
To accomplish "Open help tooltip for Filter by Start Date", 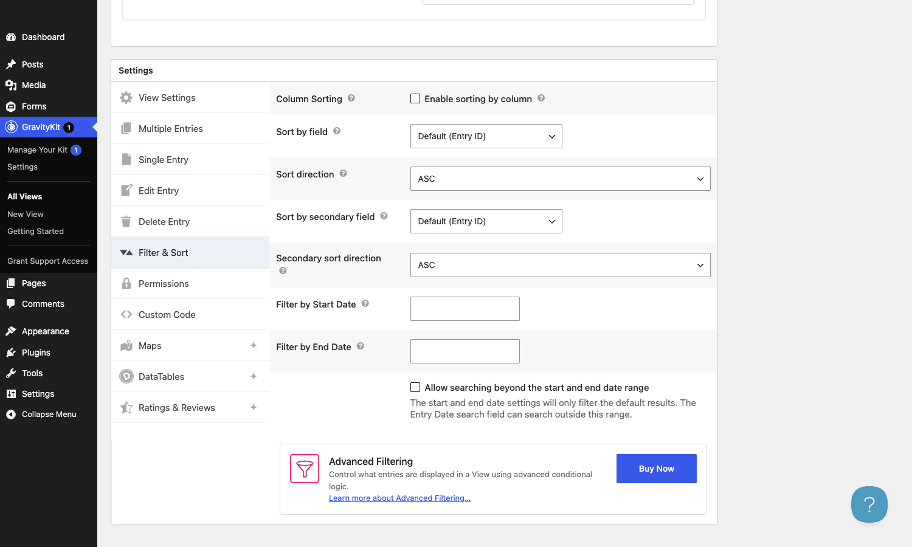I will pyautogui.click(x=365, y=304).
